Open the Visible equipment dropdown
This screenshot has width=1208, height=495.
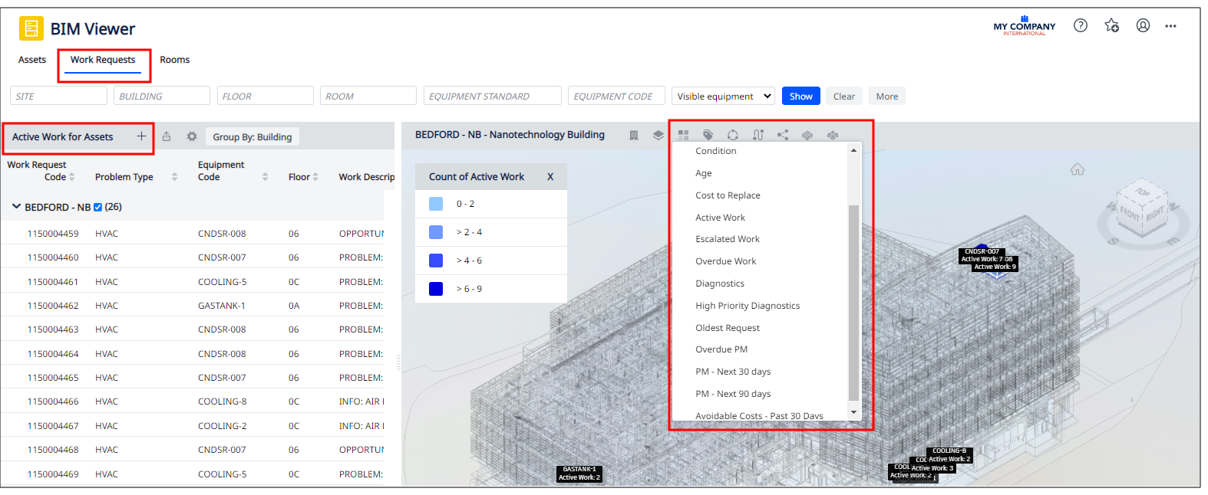pyautogui.click(x=723, y=97)
